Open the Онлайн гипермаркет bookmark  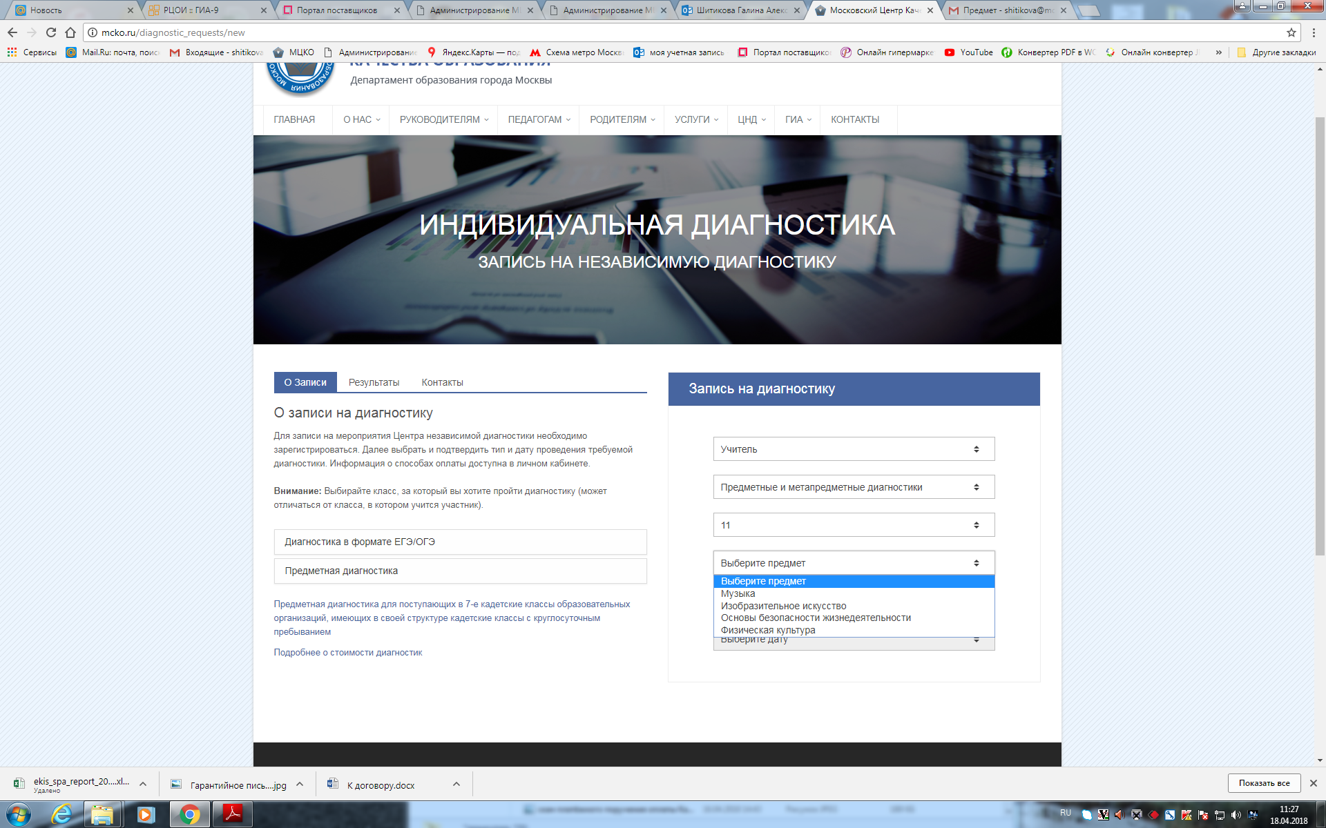[887, 52]
